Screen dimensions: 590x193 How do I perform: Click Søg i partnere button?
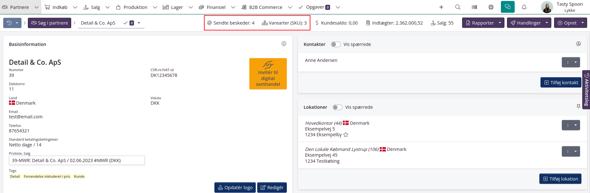(x=49, y=23)
